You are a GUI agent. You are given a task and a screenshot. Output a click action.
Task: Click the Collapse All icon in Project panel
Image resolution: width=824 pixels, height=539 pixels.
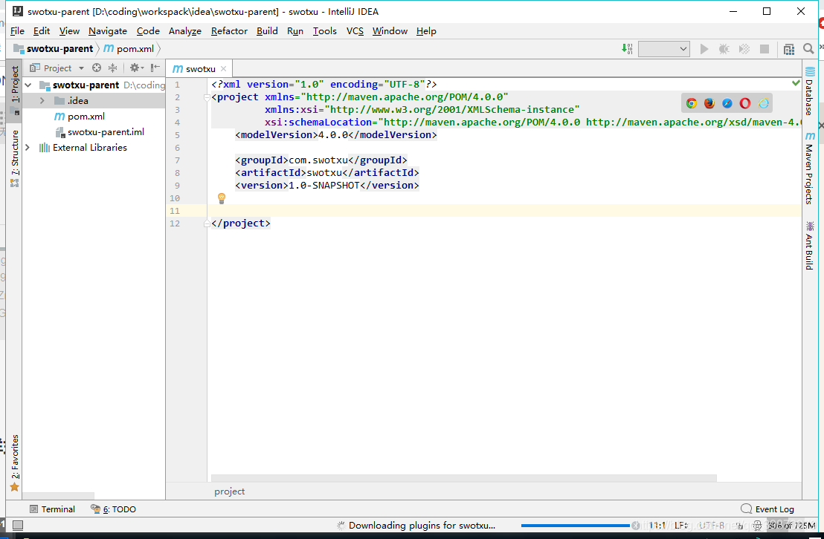click(113, 68)
